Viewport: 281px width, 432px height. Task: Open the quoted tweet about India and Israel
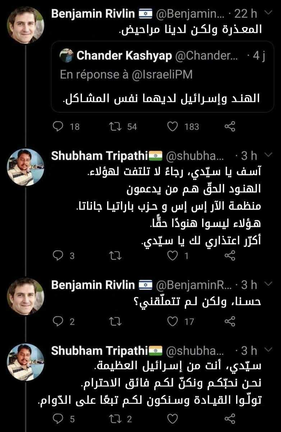(162, 97)
